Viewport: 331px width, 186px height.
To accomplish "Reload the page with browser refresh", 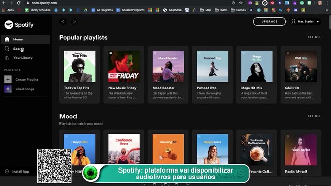I will (19, 3).
